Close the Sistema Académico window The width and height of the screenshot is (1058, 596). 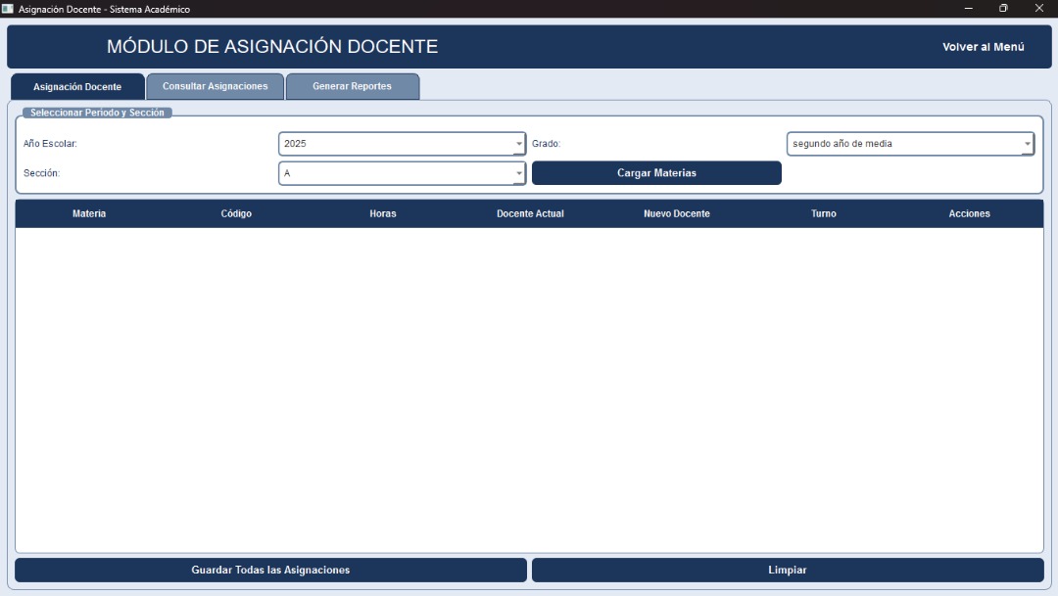pos(1038,9)
